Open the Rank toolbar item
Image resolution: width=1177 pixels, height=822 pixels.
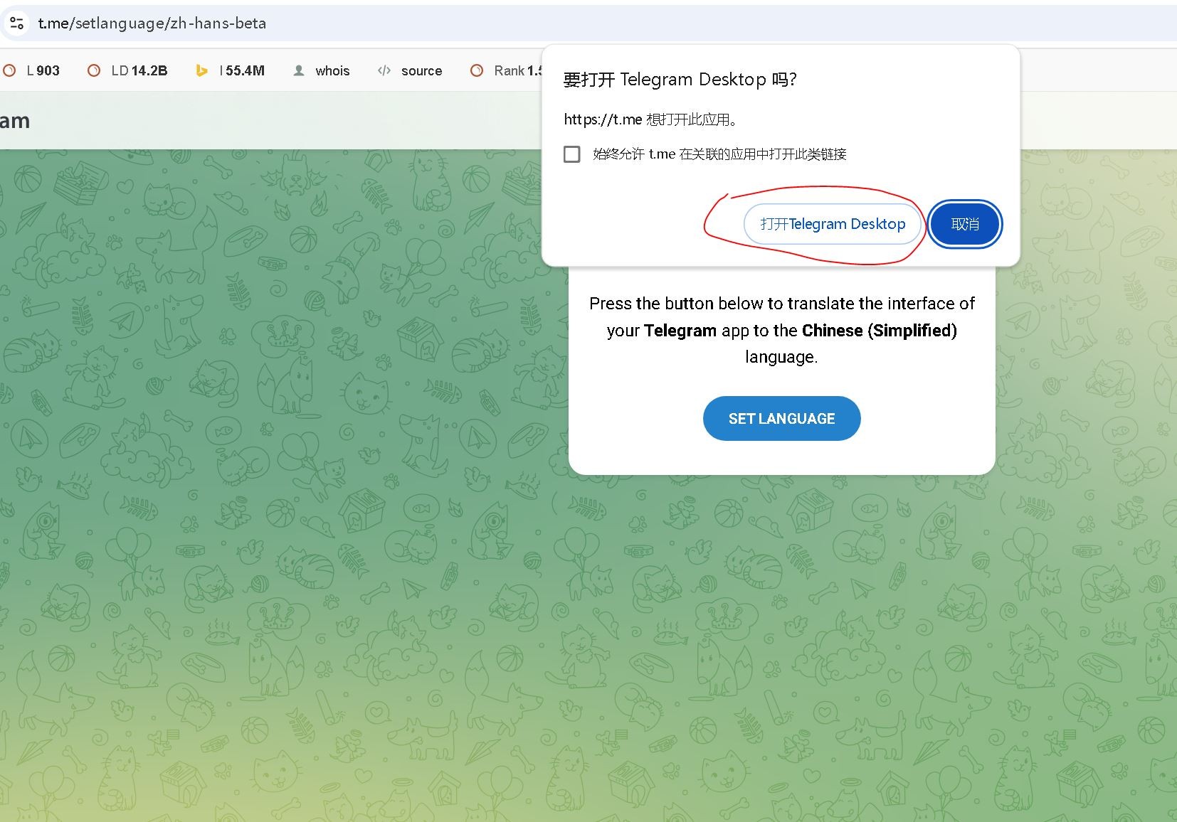coord(507,70)
